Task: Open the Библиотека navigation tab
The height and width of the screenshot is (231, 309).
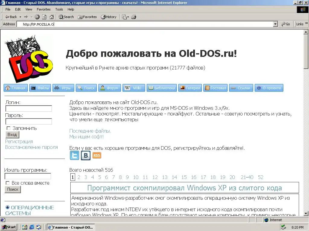Action: point(162,88)
